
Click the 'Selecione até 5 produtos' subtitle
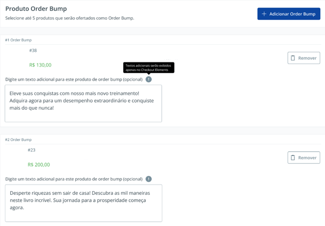pyautogui.click(x=69, y=18)
